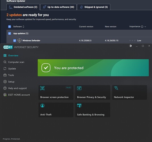Open Setup in ESET sidebar
Screen dimensions: 152x142
coord(9,82)
